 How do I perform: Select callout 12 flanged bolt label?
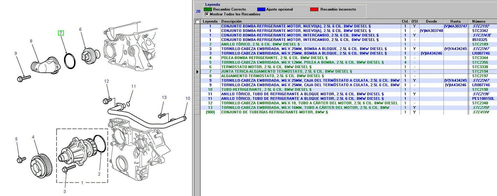click(x=106, y=82)
